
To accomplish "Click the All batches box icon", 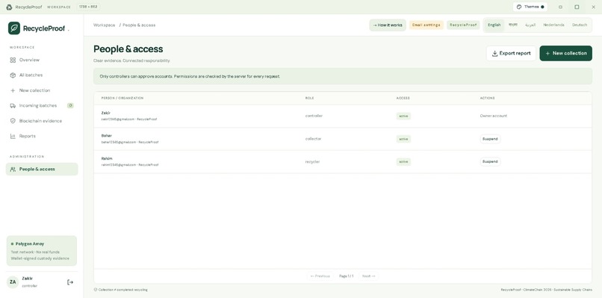I will tap(13, 75).
